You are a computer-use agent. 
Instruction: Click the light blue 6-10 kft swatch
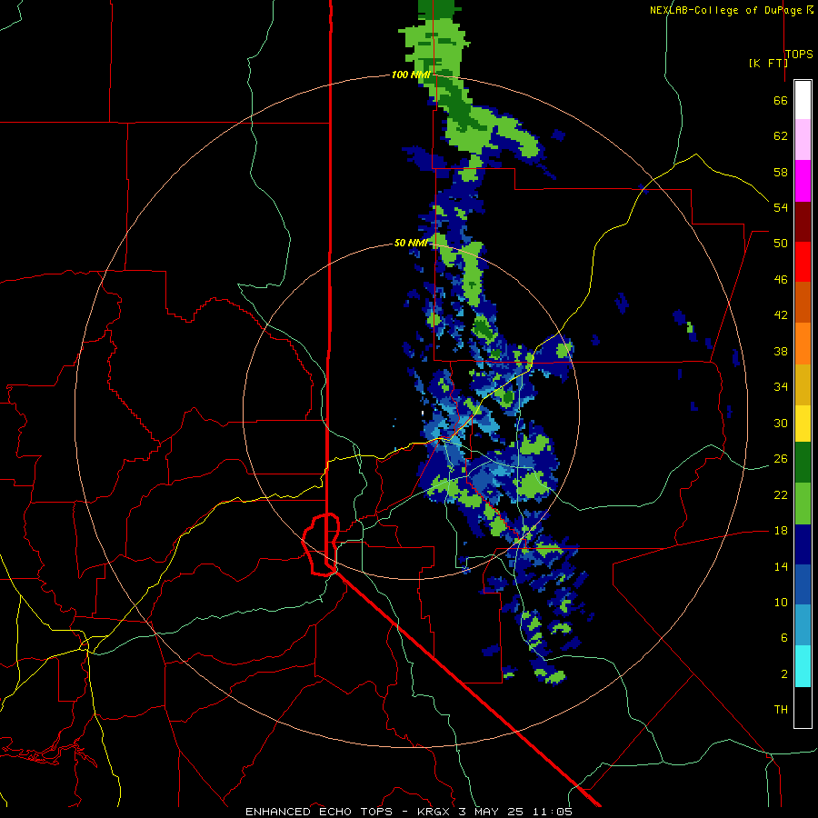(x=803, y=625)
